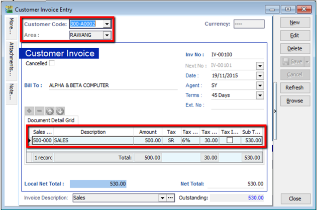
Task: Expand the Customer Code dropdown
Action: (x=107, y=24)
